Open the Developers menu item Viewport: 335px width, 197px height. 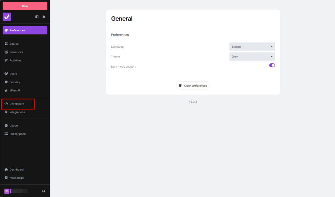click(x=17, y=104)
